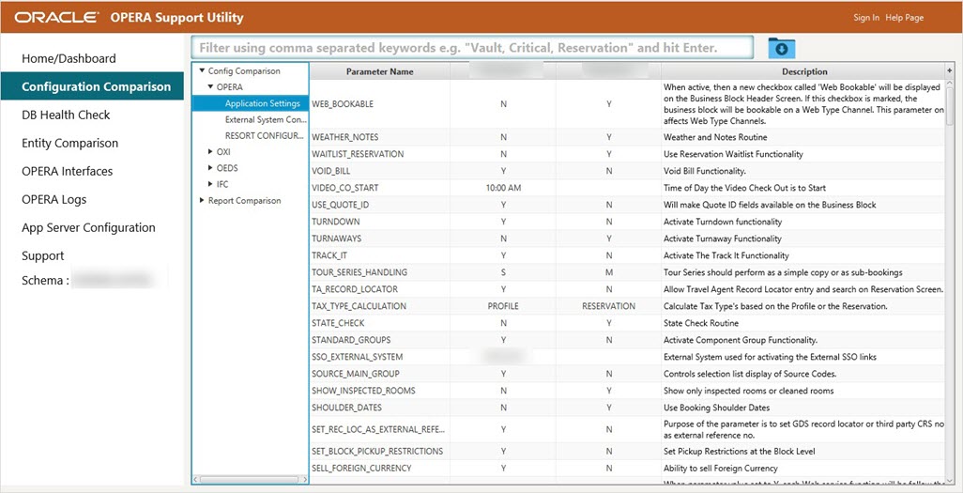Select RESORT CONFIGUR... tree item

point(265,135)
